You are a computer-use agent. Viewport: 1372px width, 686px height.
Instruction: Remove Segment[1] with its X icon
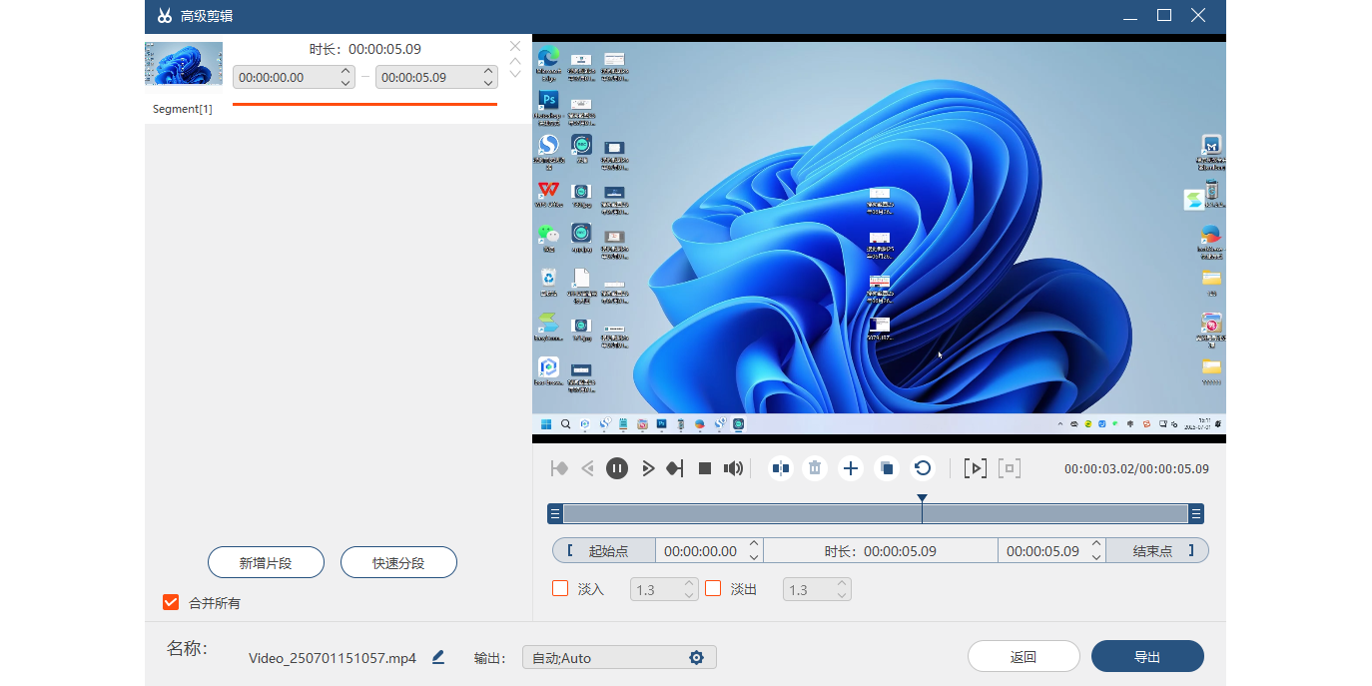(x=515, y=46)
